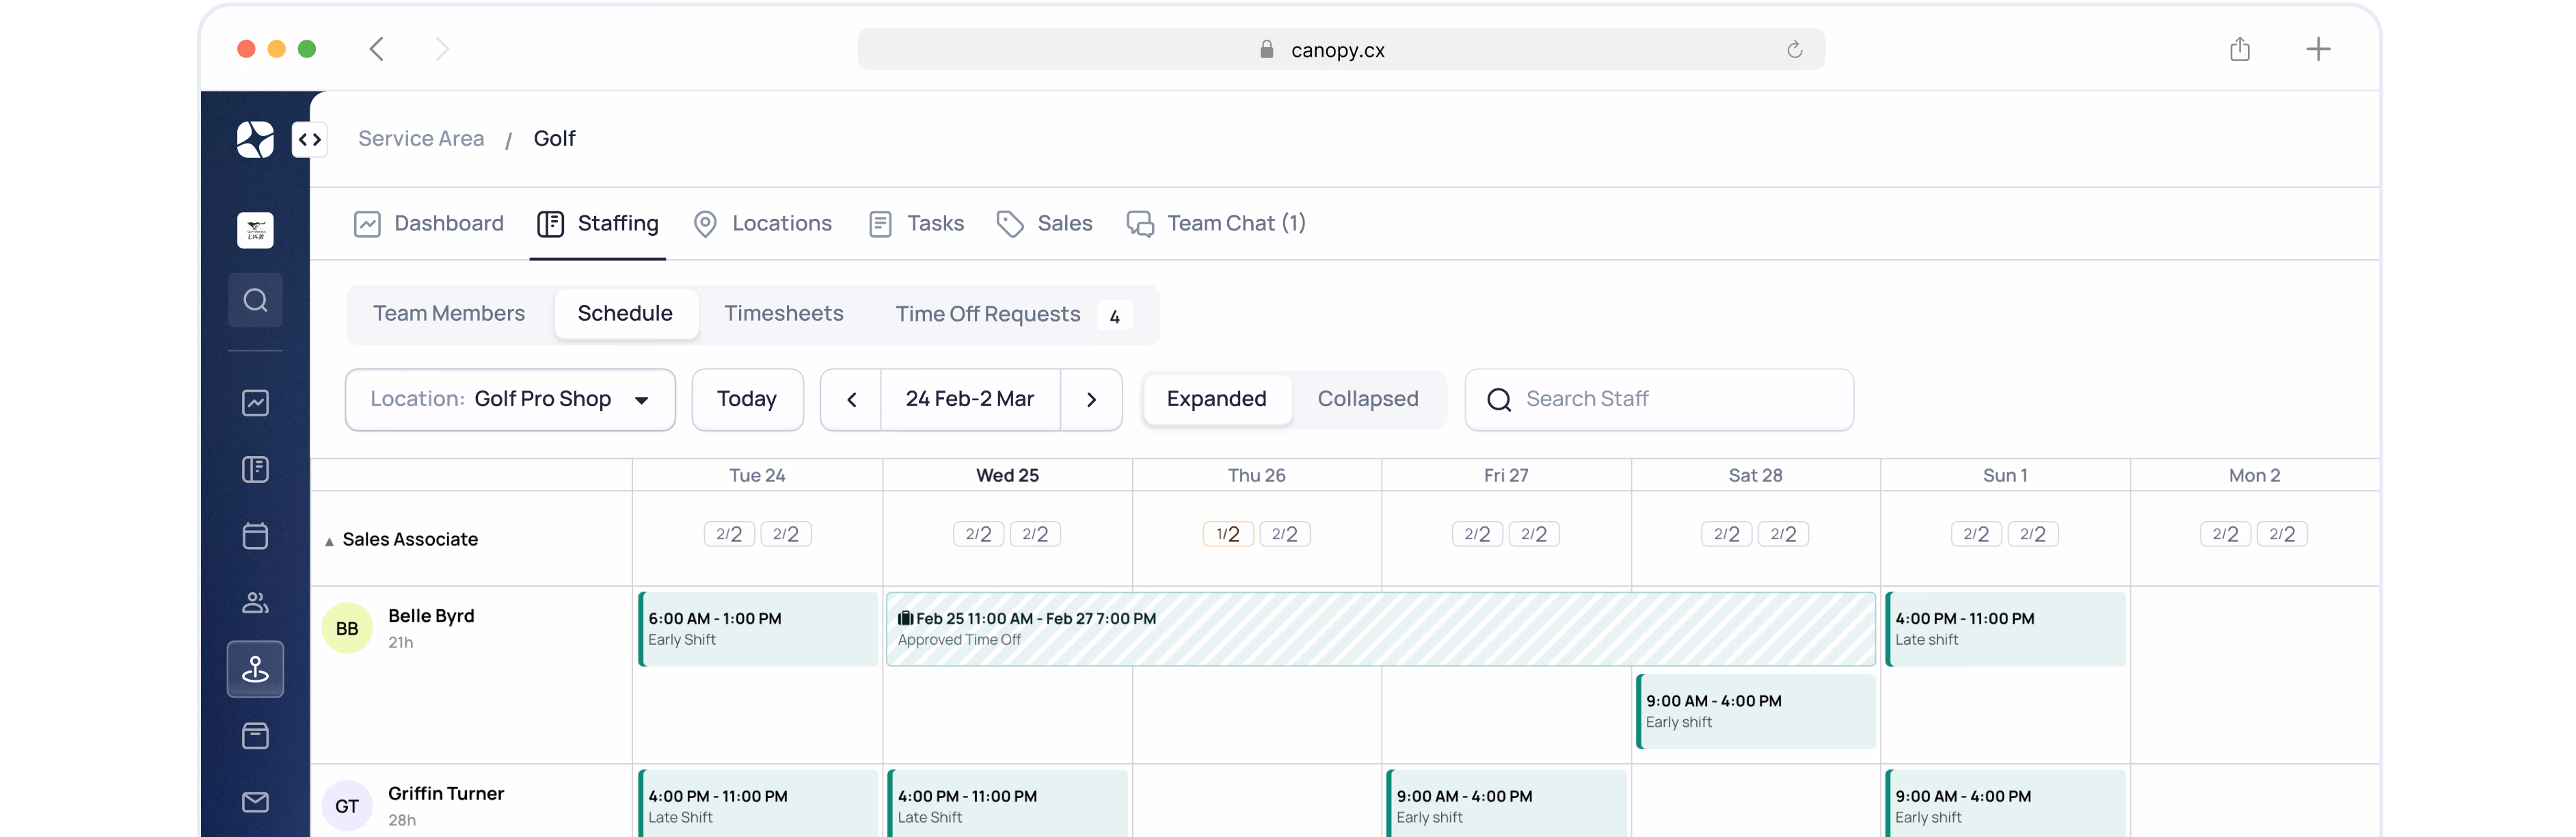Open the people sidebar icon
This screenshot has height=837, width=2576.
[255, 602]
